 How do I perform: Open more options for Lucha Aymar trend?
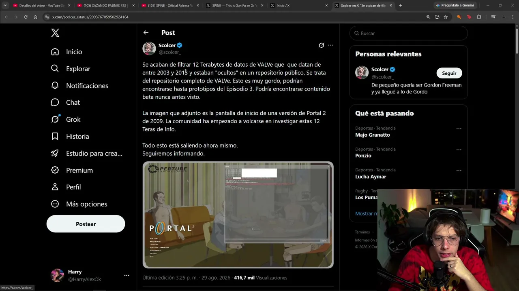[x=459, y=171]
